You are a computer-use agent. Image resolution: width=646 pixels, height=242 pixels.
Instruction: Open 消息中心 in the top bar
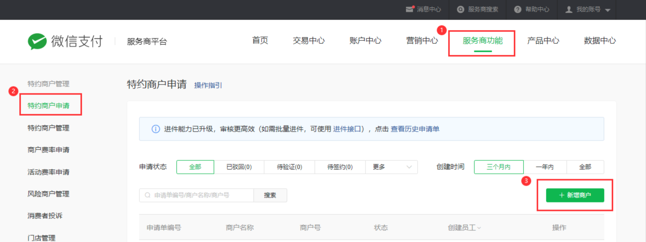coord(429,9)
